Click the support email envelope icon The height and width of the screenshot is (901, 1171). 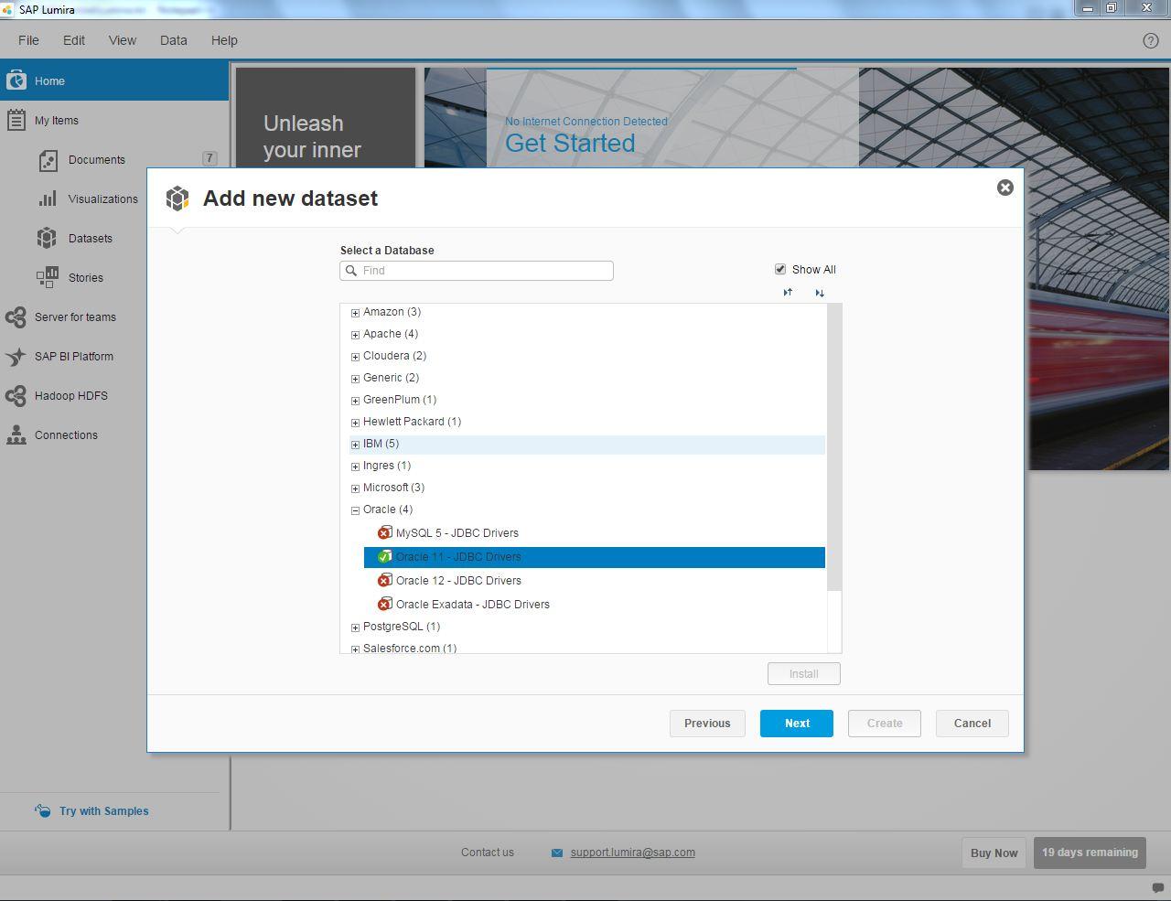point(557,853)
